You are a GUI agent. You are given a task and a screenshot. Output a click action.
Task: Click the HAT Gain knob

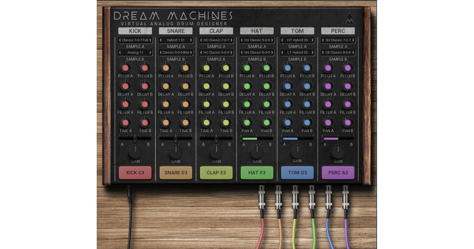pos(257,152)
